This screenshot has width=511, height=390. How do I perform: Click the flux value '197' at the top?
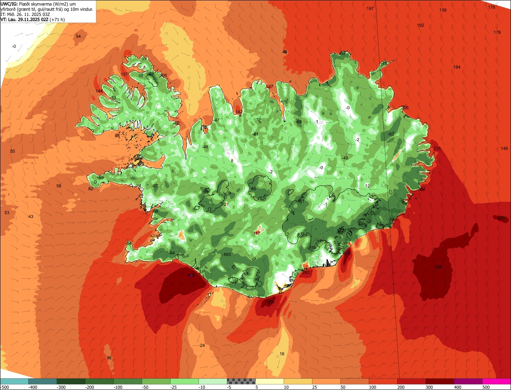[x=370, y=9]
